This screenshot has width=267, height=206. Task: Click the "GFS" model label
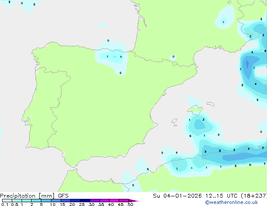(63, 196)
